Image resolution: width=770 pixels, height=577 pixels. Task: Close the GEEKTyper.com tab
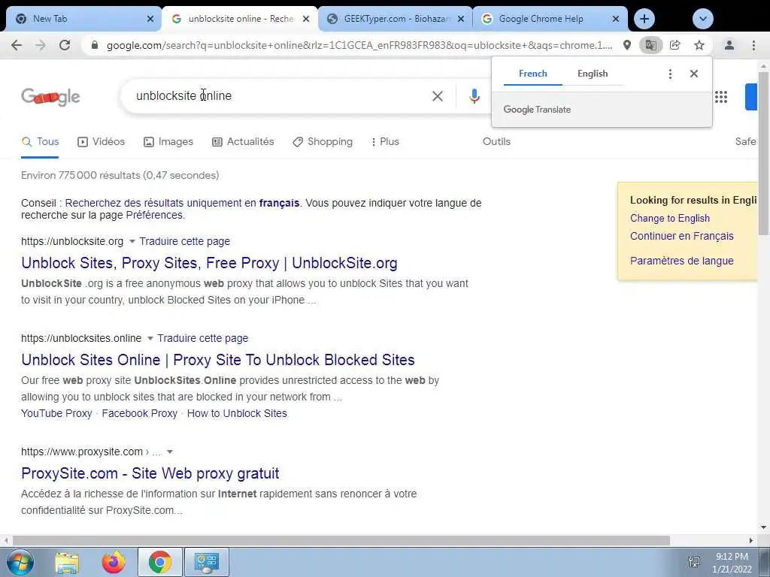click(461, 19)
